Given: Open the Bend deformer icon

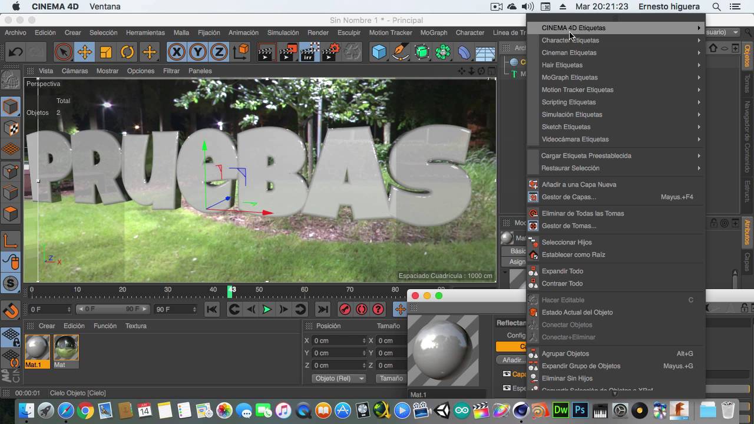Looking at the screenshot, I should pos(464,52).
